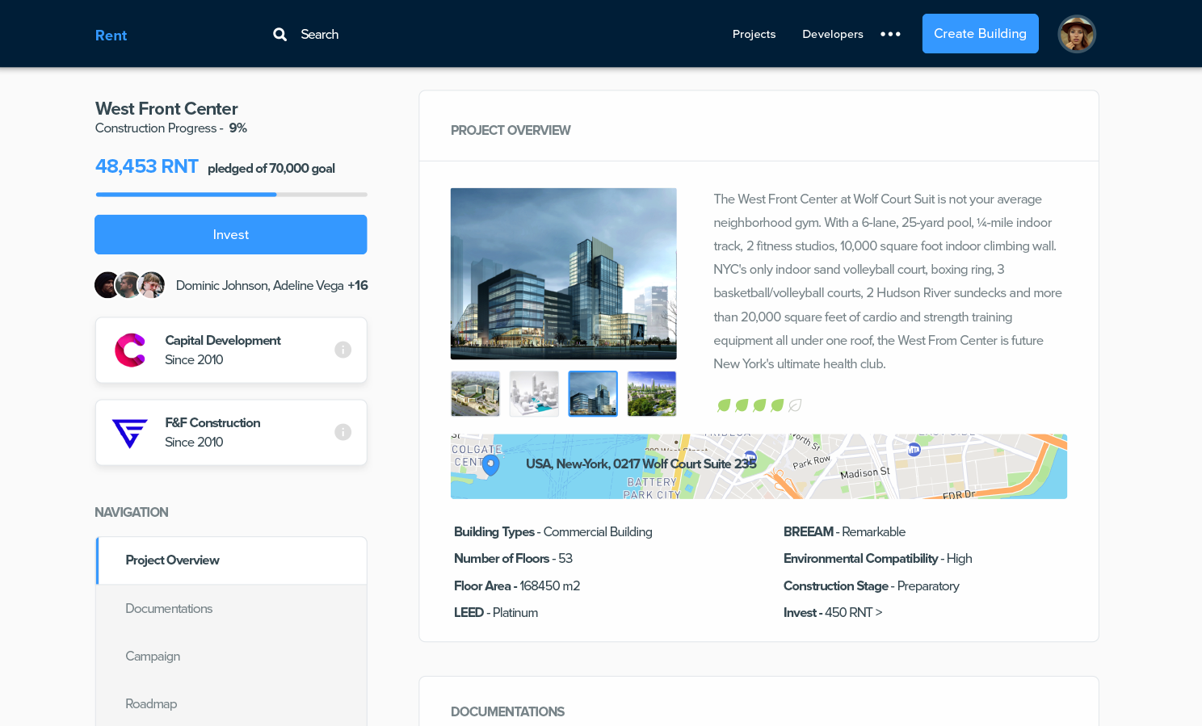
Task: Click the 48,453 RNT amount
Action: (146, 166)
